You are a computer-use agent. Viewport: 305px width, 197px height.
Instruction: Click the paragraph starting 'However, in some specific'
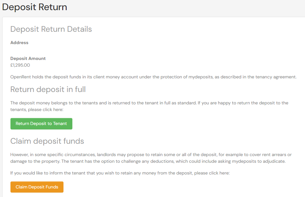[151, 158]
